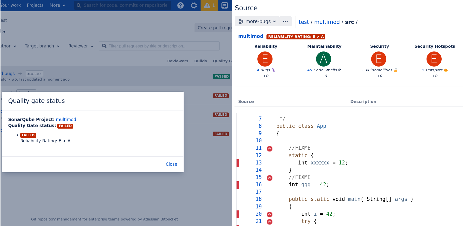Click the Builds column header
The image size is (463, 226).
coord(201,61)
